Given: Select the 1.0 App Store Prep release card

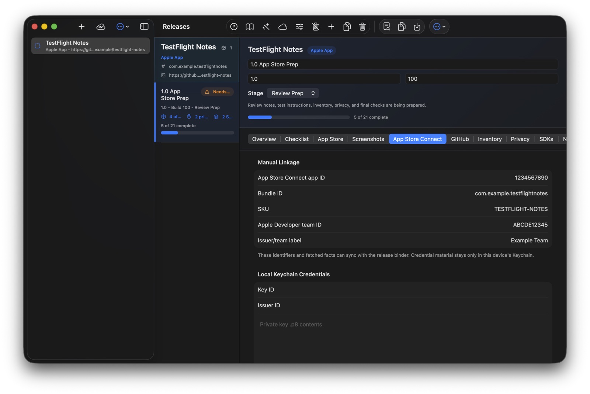Looking at the screenshot, I should click(197, 113).
